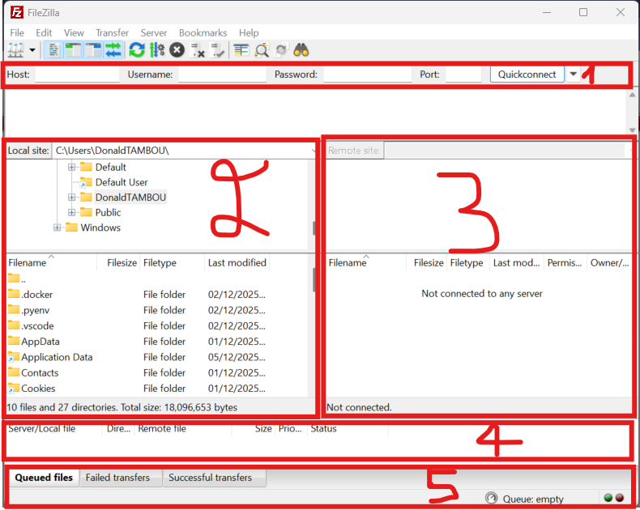Expand the DonaldTAMBOU tree node
This screenshot has height=510, width=640.
(72, 197)
